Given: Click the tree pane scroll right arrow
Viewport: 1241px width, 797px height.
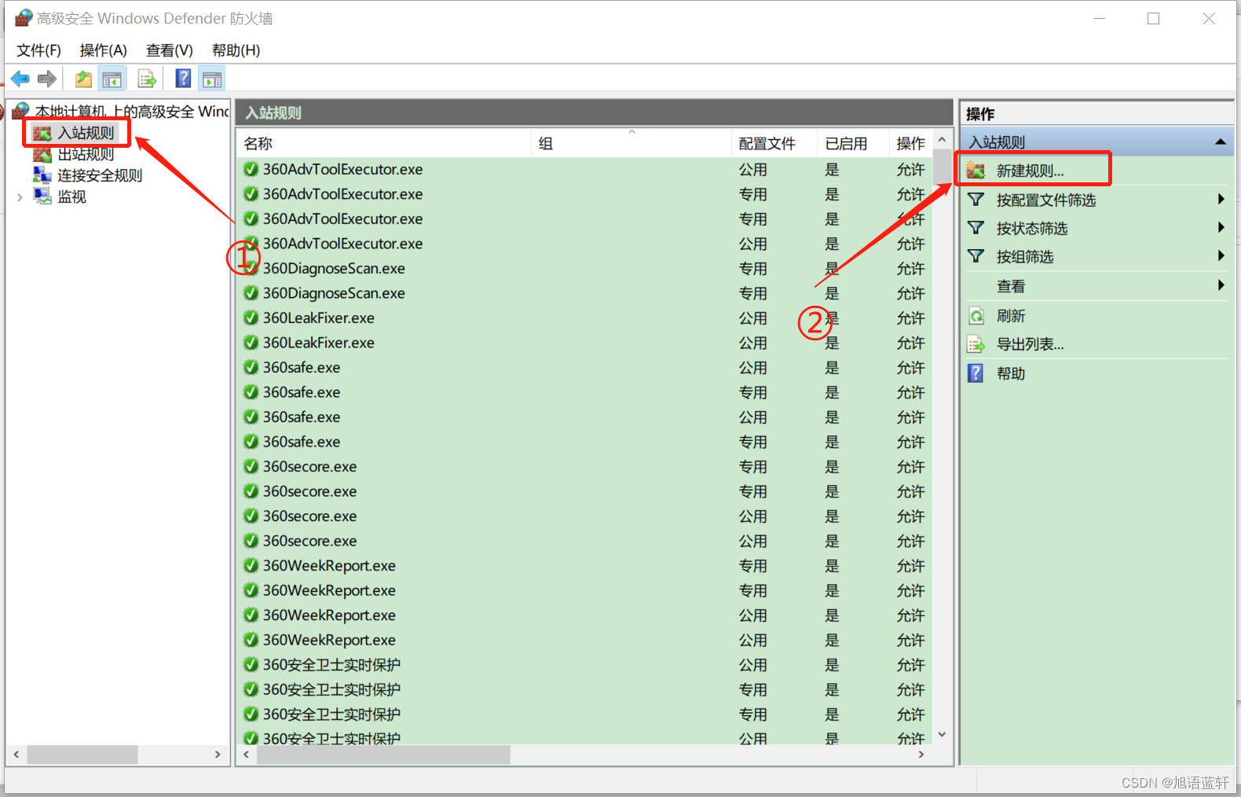Looking at the screenshot, I should (x=218, y=755).
